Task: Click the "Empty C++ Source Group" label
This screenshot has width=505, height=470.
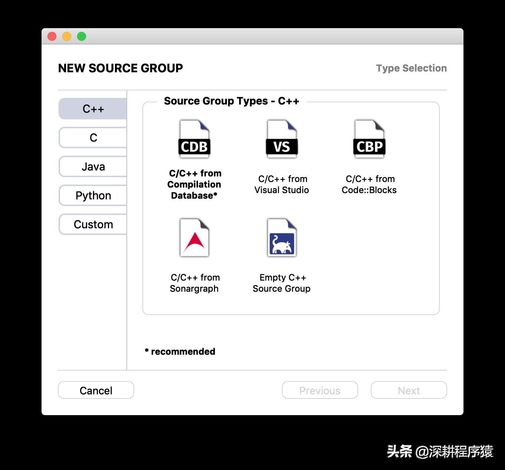Action: 282,283
